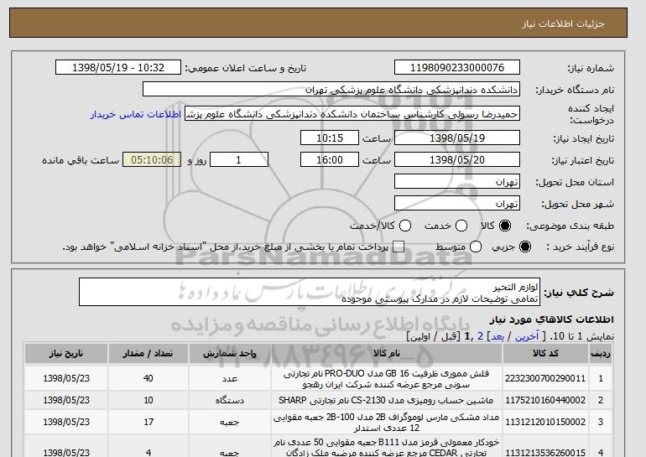Viewport: 646px width, 457px height.
Task: Go to آخرین page link
Action: click(x=527, y=336)
